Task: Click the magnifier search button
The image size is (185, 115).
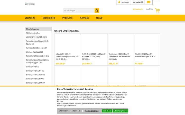Action: [97, 10]
